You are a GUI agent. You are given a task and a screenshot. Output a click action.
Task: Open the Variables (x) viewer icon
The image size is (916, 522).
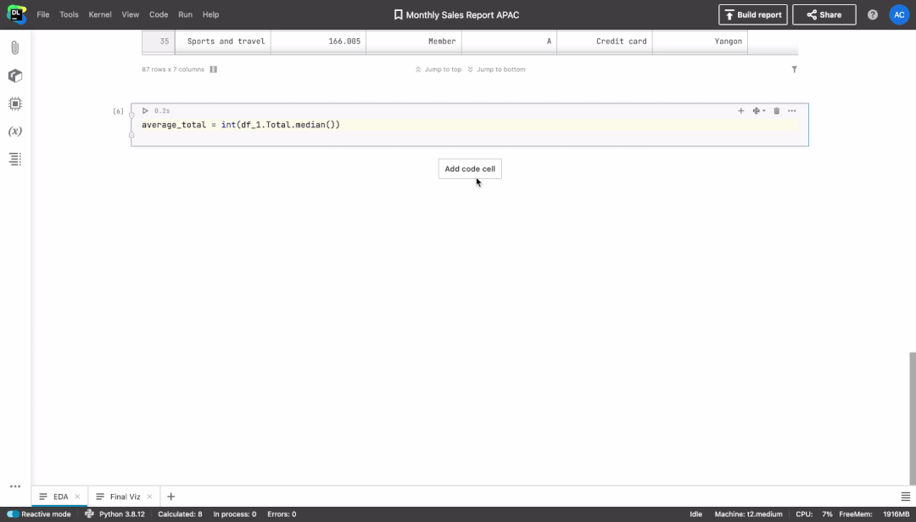pyautogui.click(x=15, y=131)
